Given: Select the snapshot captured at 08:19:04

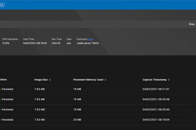Looking at the screenshot, I should [98, 120].
